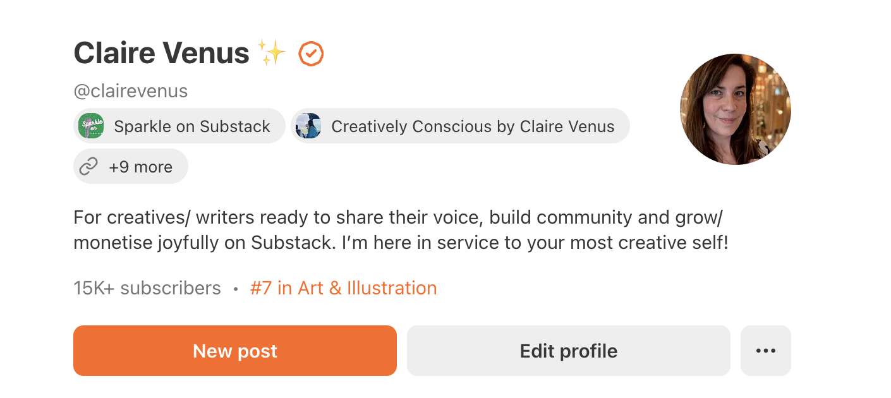Click the chain link icon

pos(88,167)
